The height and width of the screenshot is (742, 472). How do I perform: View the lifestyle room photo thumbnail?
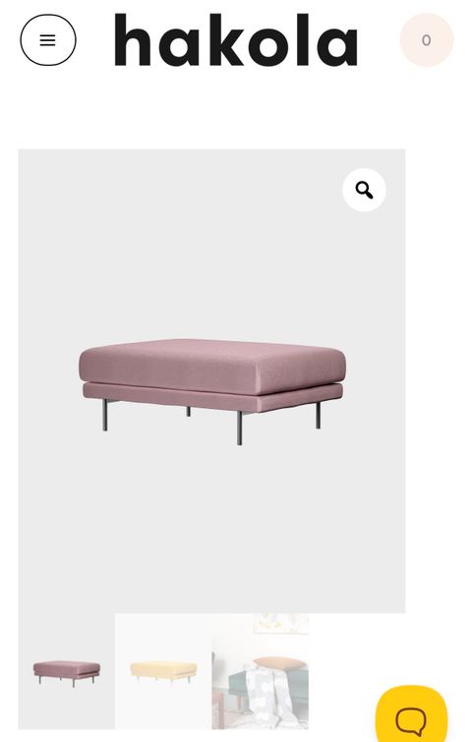(260, 671)
